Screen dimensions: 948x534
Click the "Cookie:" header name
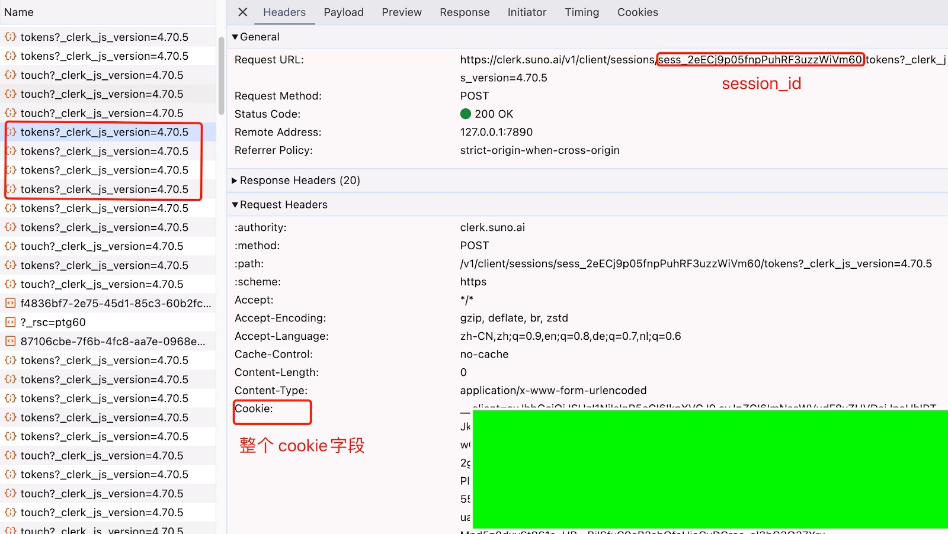click(x=254, y=408)
